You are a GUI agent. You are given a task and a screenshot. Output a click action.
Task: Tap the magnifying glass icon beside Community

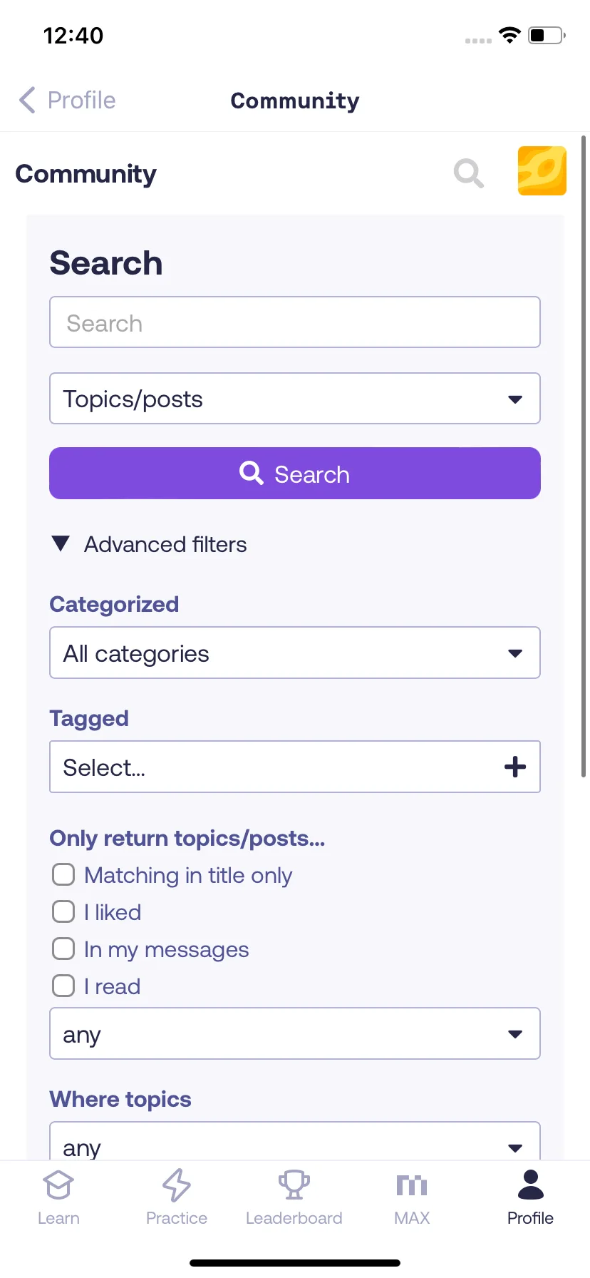click(469, 173)
